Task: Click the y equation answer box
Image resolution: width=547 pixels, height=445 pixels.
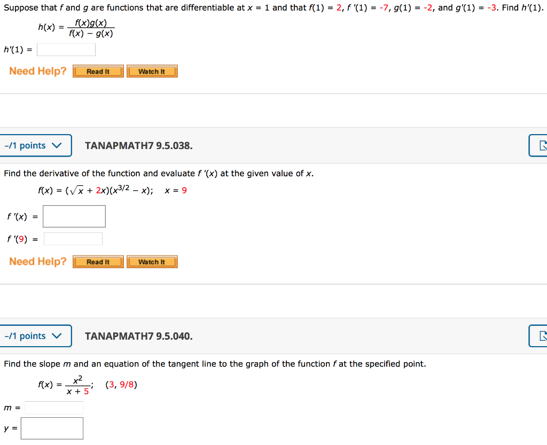Action: click(x=52, y=427)
